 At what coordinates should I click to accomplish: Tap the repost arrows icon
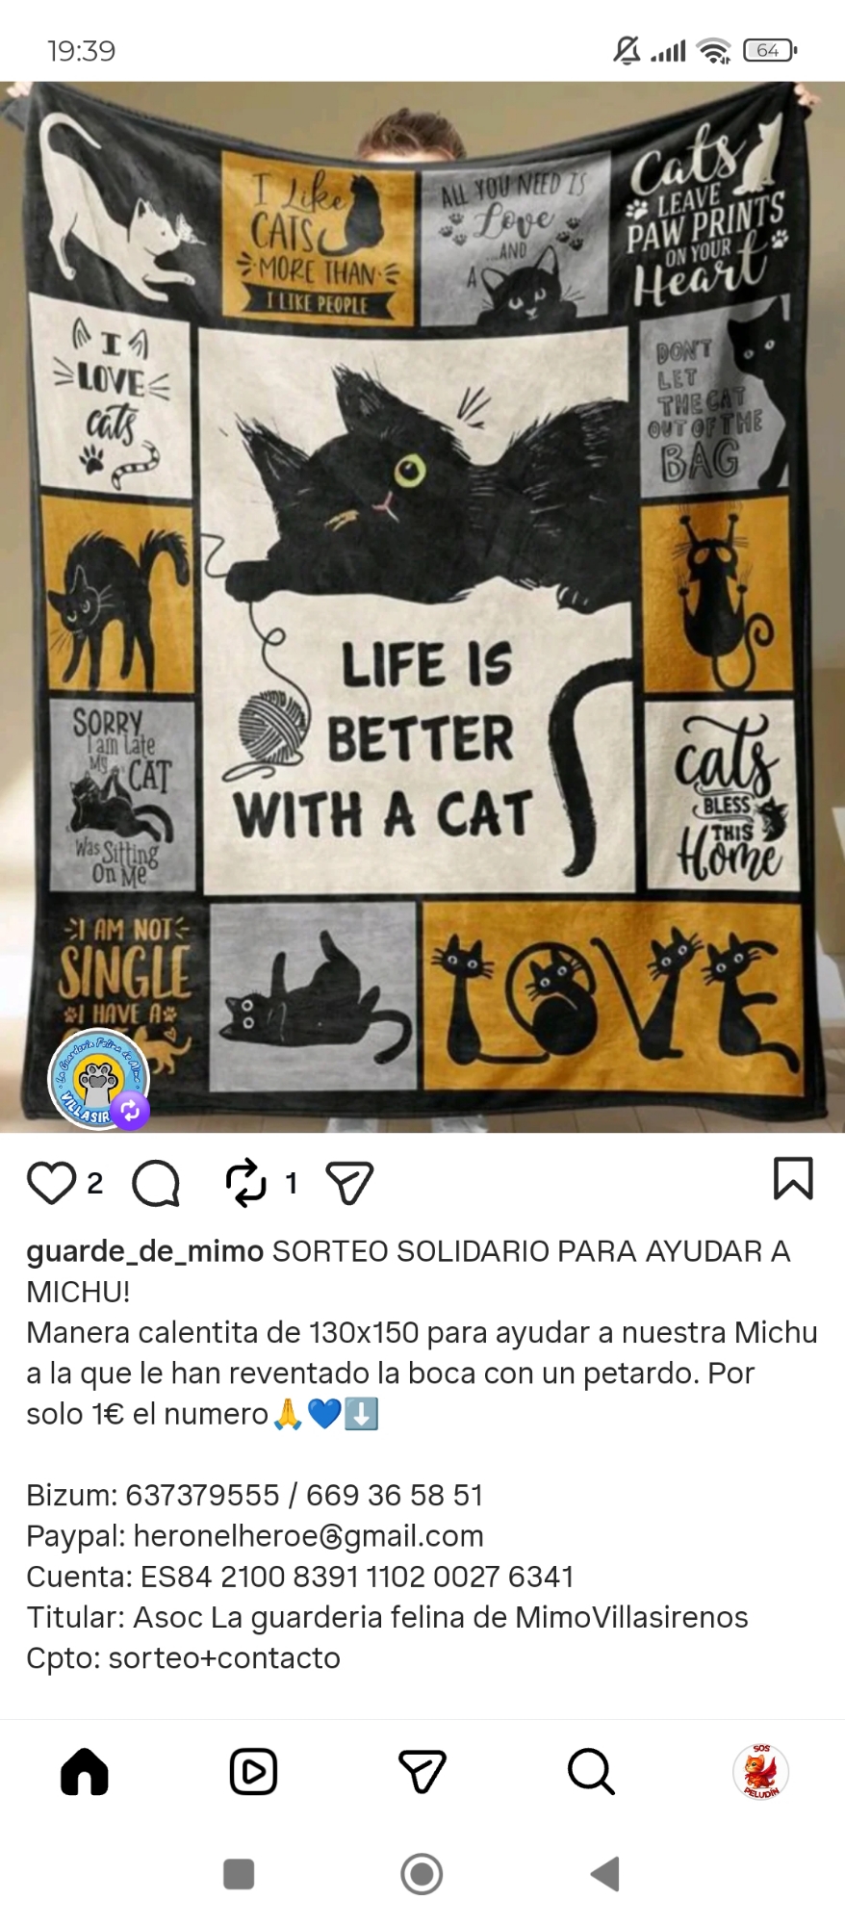point(245,1183)
